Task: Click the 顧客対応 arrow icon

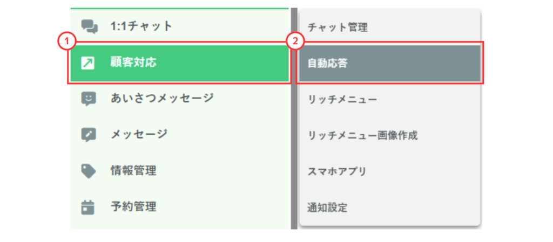Action: click(87, 63)
